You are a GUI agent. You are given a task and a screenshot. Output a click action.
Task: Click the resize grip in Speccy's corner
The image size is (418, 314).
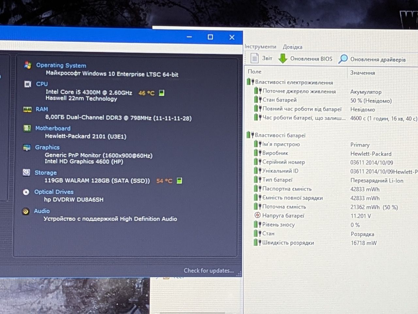pos(239,274)
